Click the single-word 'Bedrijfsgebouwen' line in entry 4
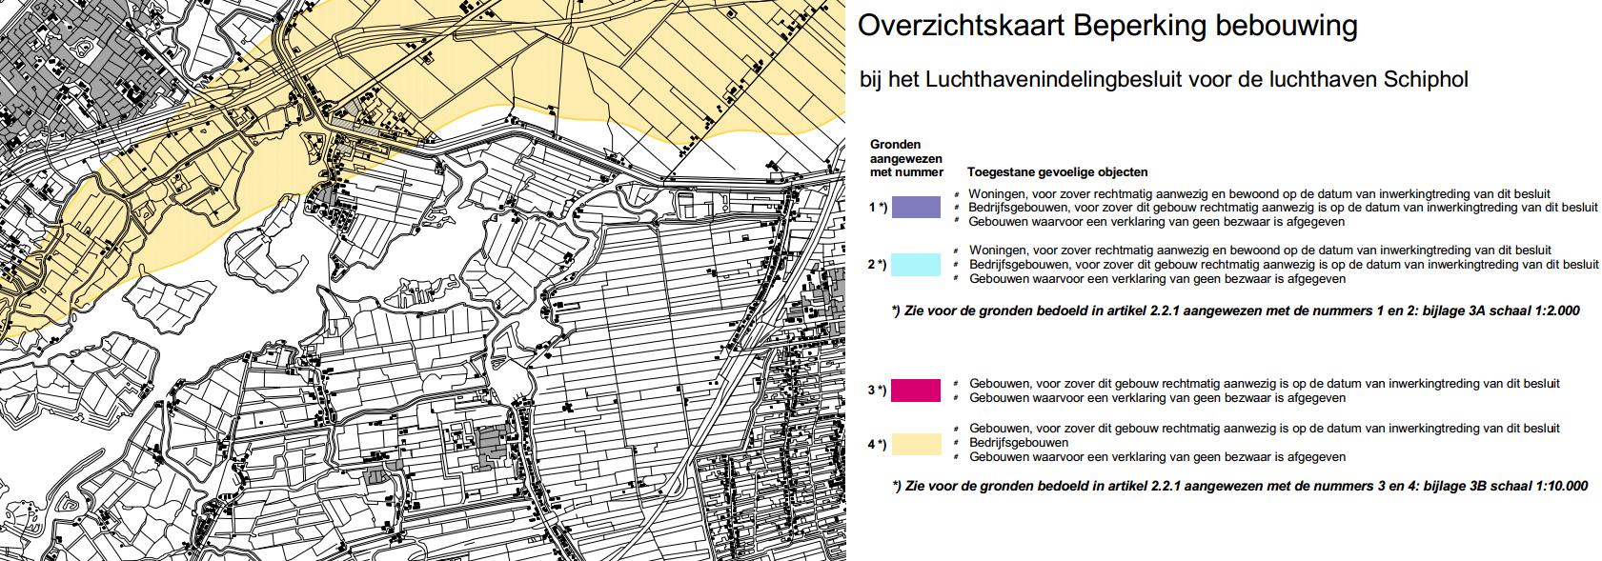1602x561 pixels. pyautogui.click(x=1019, y=443)
